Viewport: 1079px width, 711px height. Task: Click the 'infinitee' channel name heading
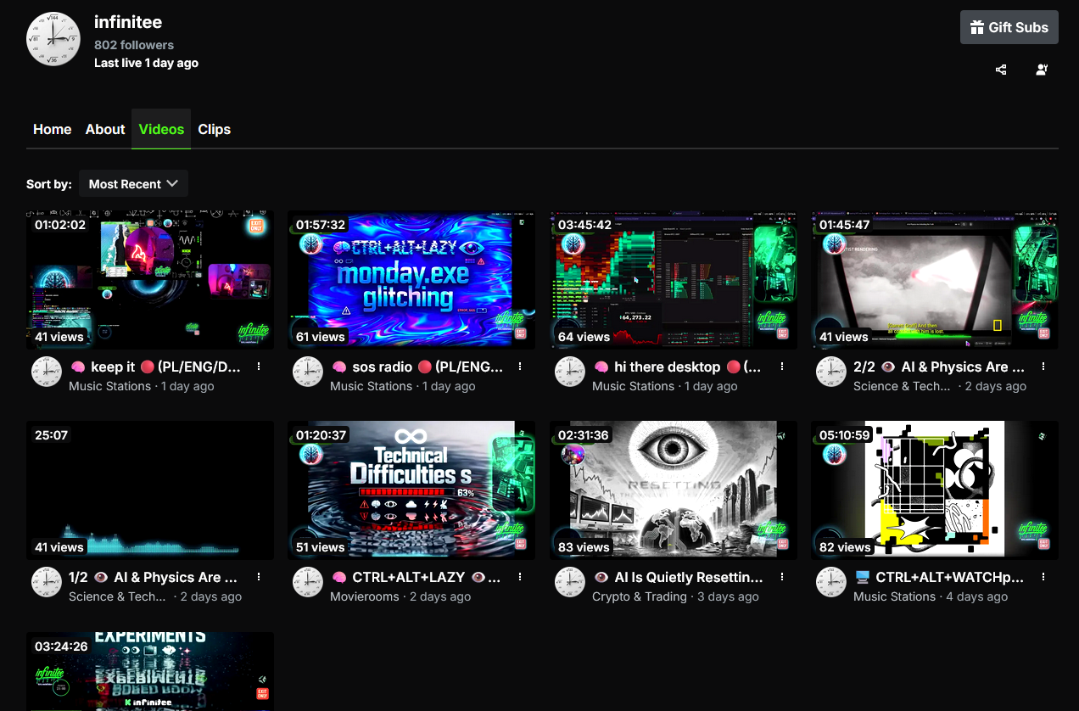(x=128, y=22)
